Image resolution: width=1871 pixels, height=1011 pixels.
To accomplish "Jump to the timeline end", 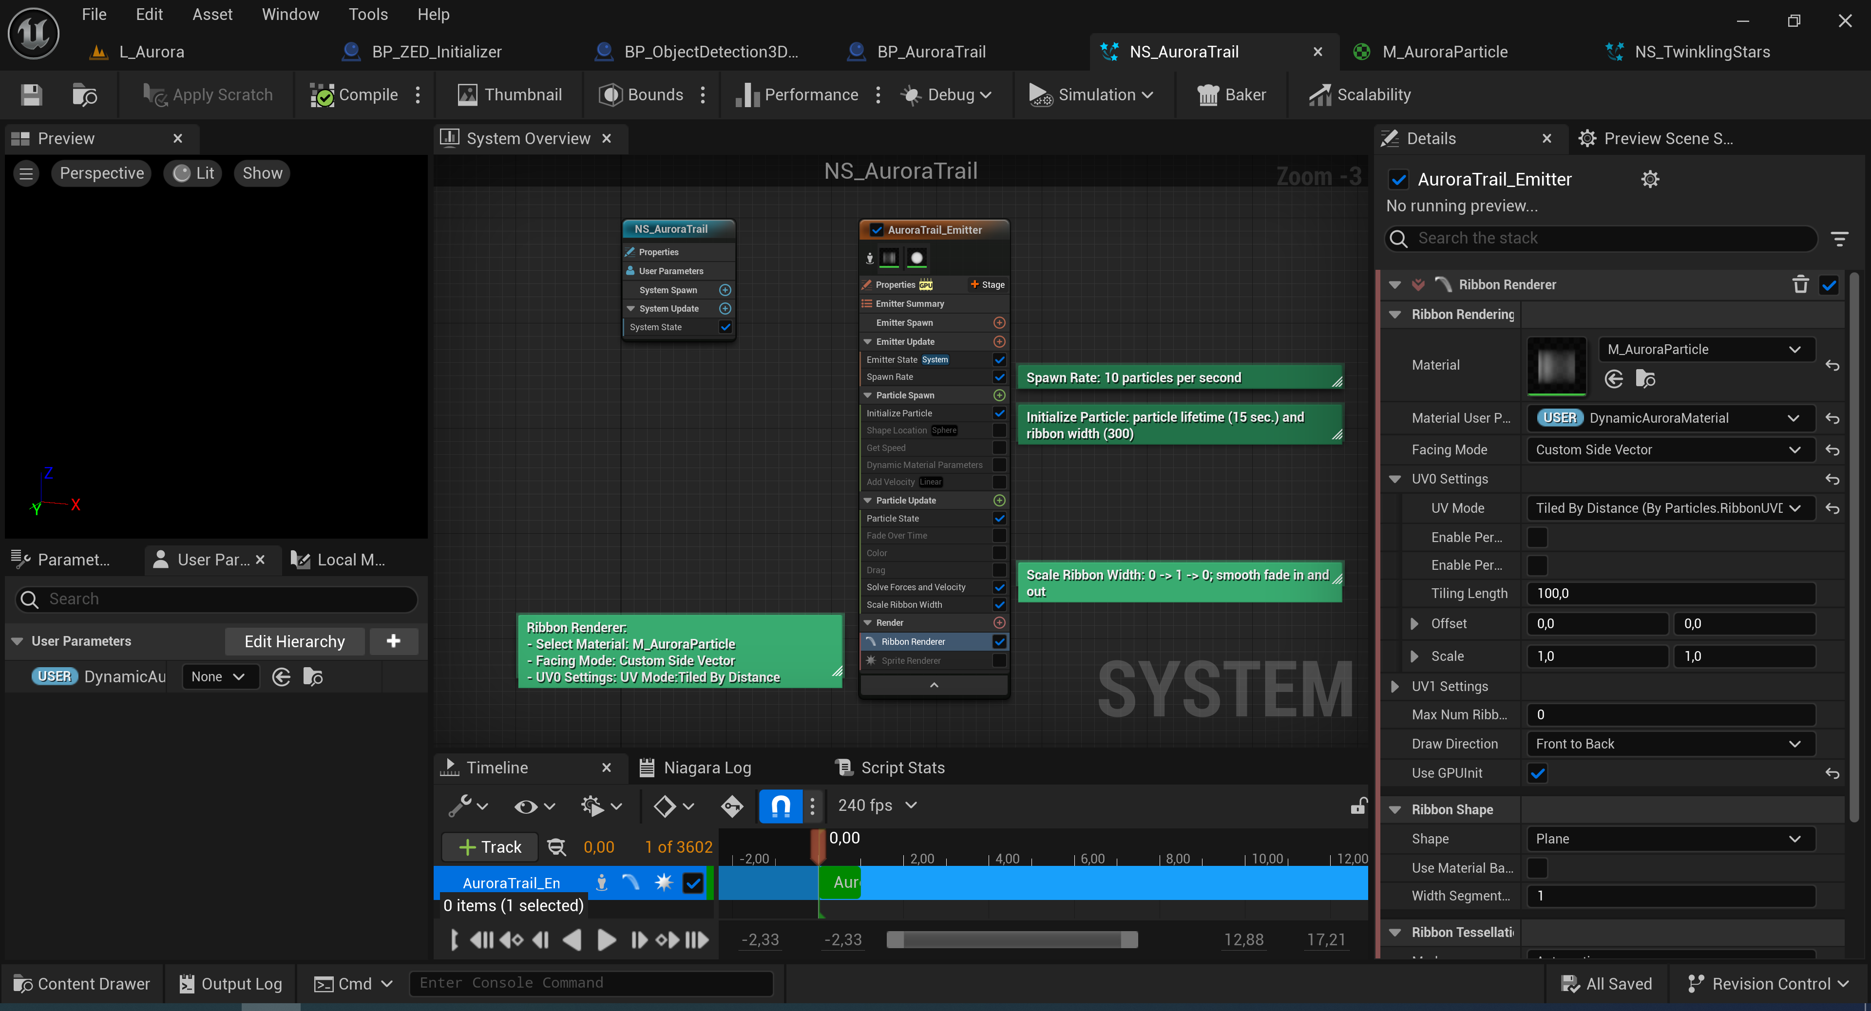I will (697, 940).
